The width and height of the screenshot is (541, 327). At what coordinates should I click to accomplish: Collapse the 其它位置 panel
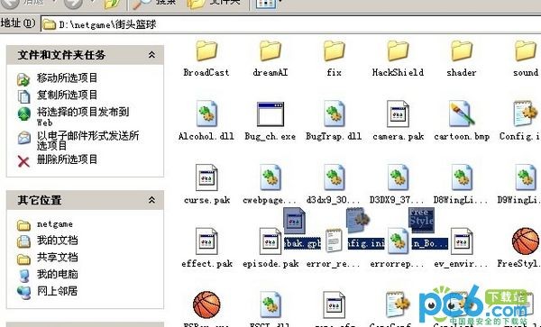(x=151, y=200)
